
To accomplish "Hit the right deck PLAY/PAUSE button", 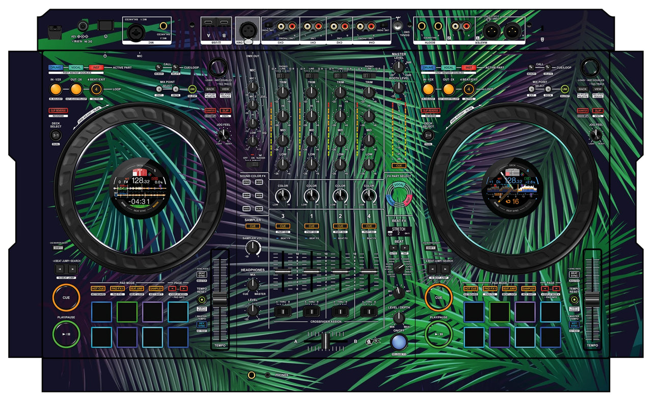I will coord(439,334).
